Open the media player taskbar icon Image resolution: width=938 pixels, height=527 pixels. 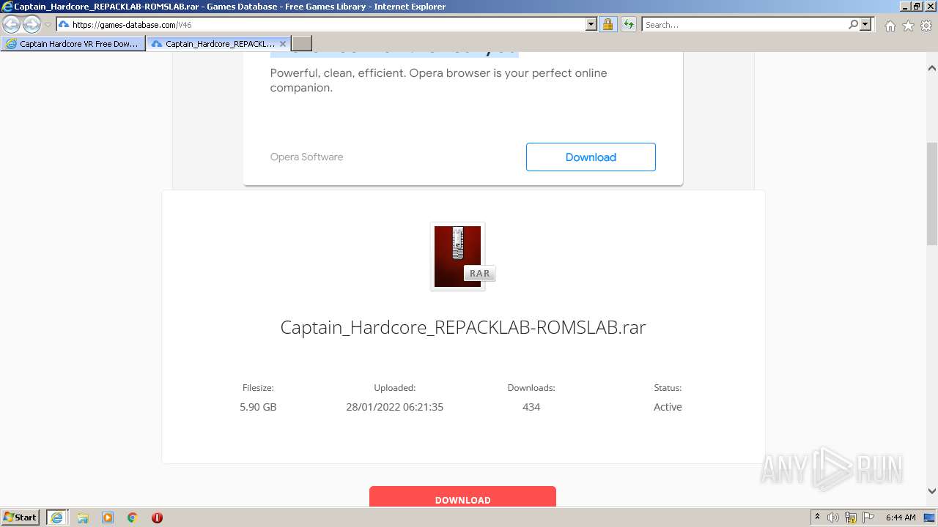(108, 517)
